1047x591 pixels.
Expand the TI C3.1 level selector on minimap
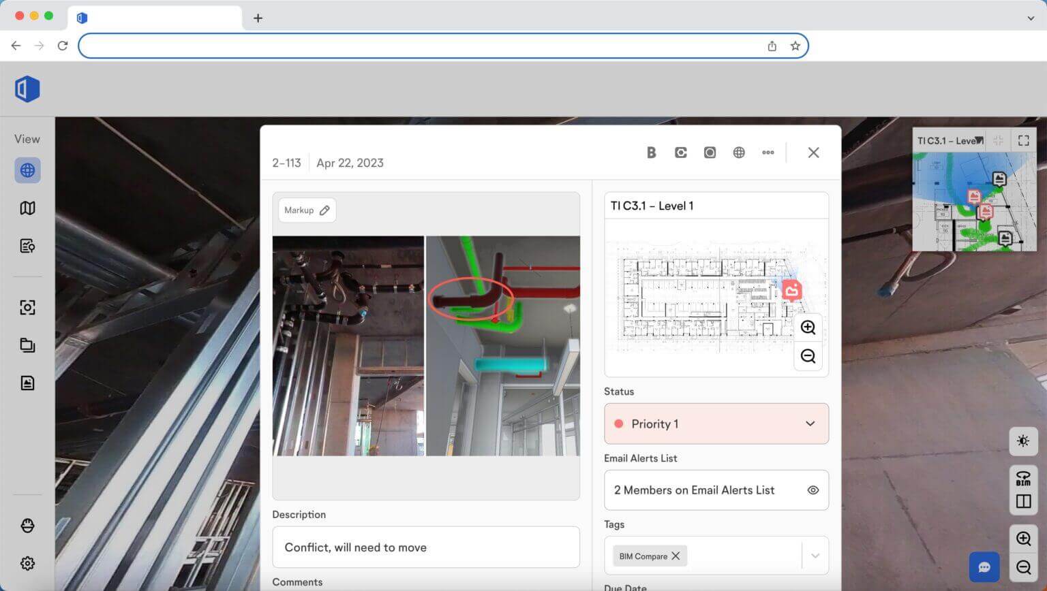(979, 141)
